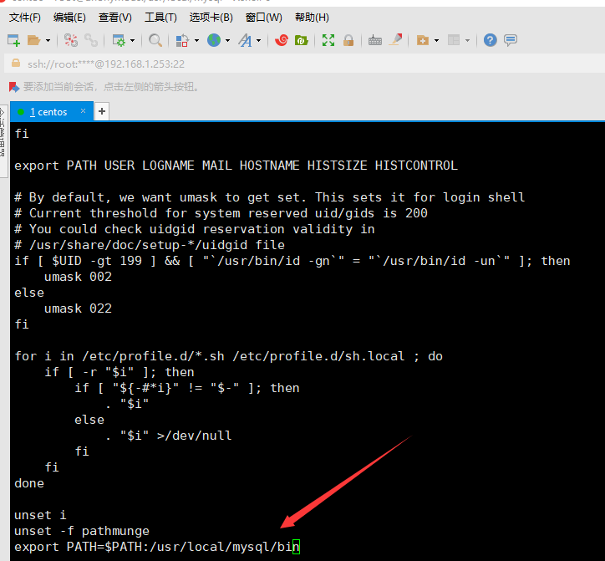Screen dimensions: 605x561
Task: Click the globe encoding icon
Action: (214, 40)
